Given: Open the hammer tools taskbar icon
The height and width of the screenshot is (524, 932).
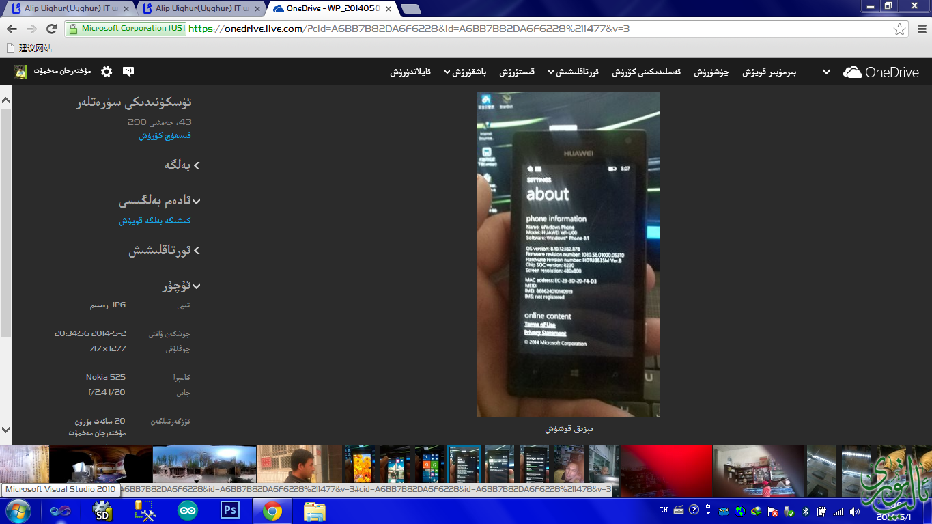Looking at the screenshot, I should (145, 511).
